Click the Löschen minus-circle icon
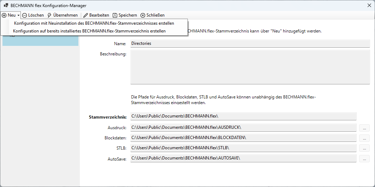This screenshot has height=187, width=375. tap(25, 15)
